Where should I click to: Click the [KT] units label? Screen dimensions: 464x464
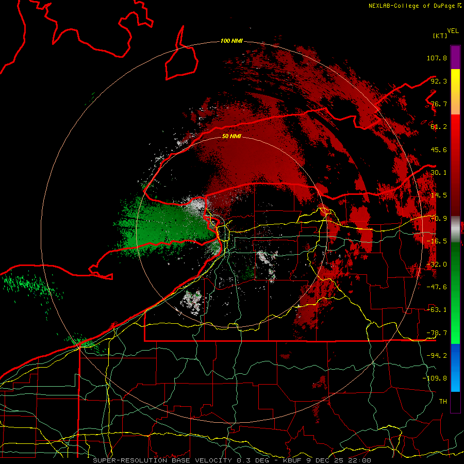click(440, 36)
